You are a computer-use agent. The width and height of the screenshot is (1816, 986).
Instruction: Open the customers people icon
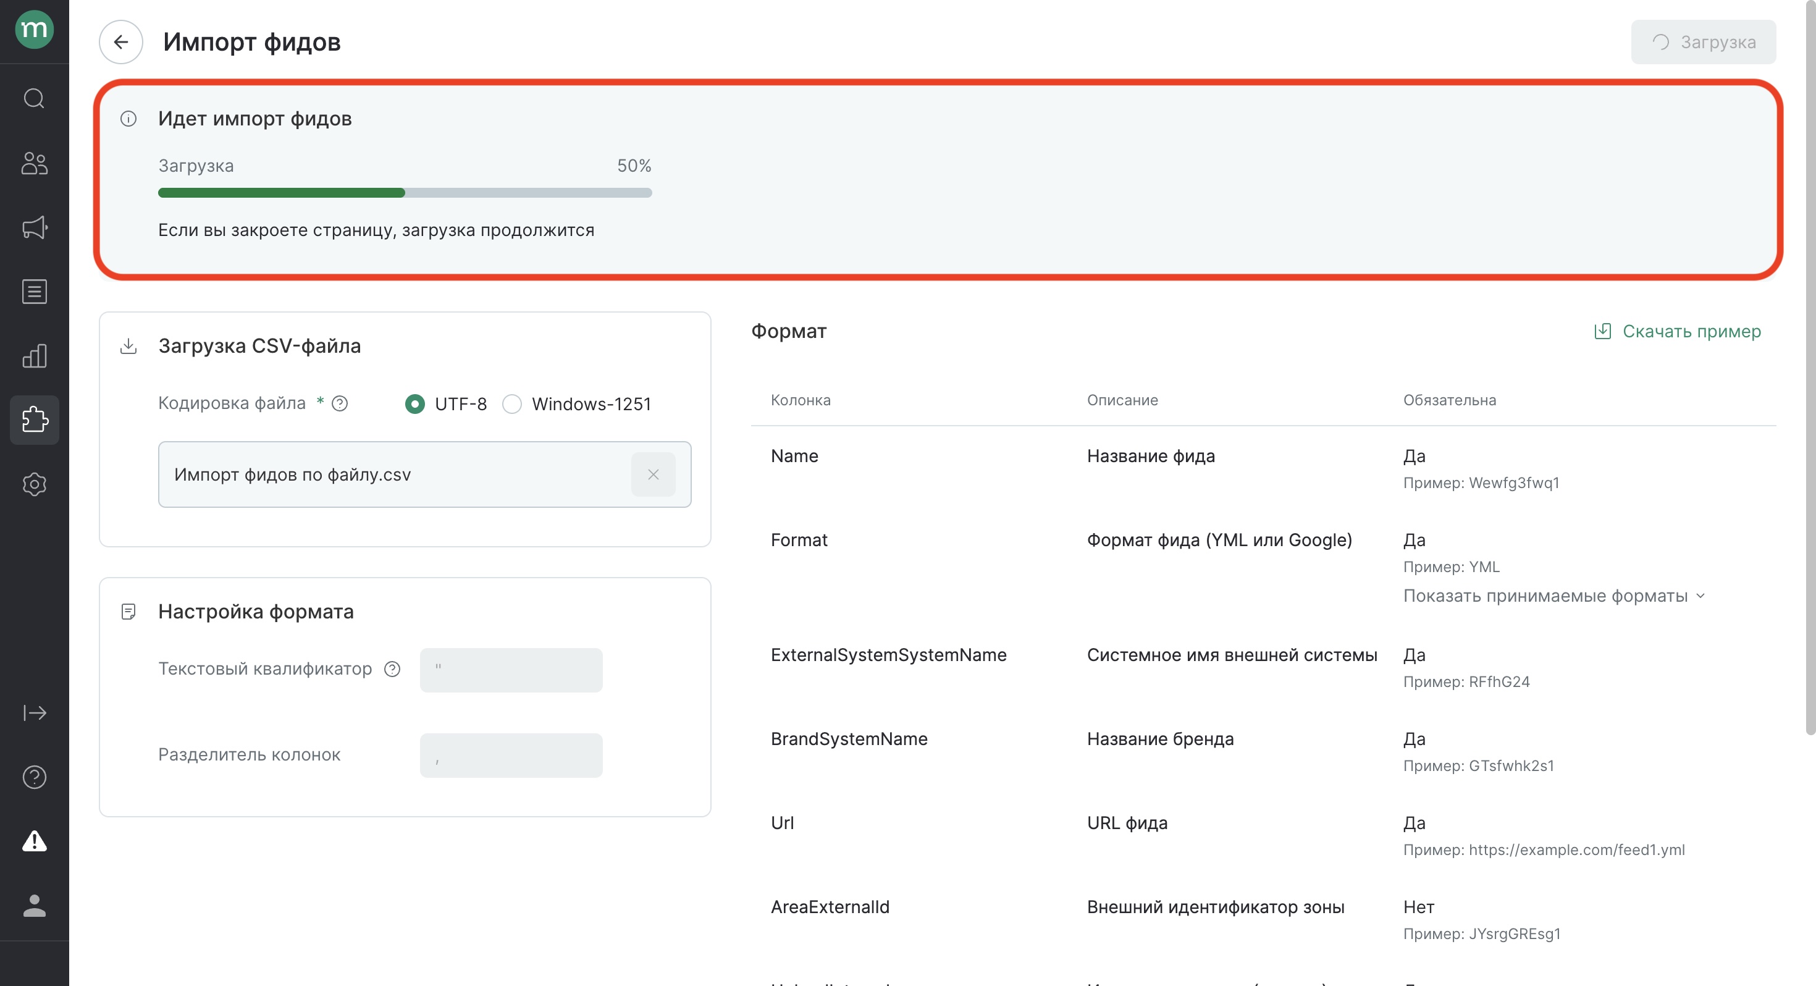click(34, 163)
